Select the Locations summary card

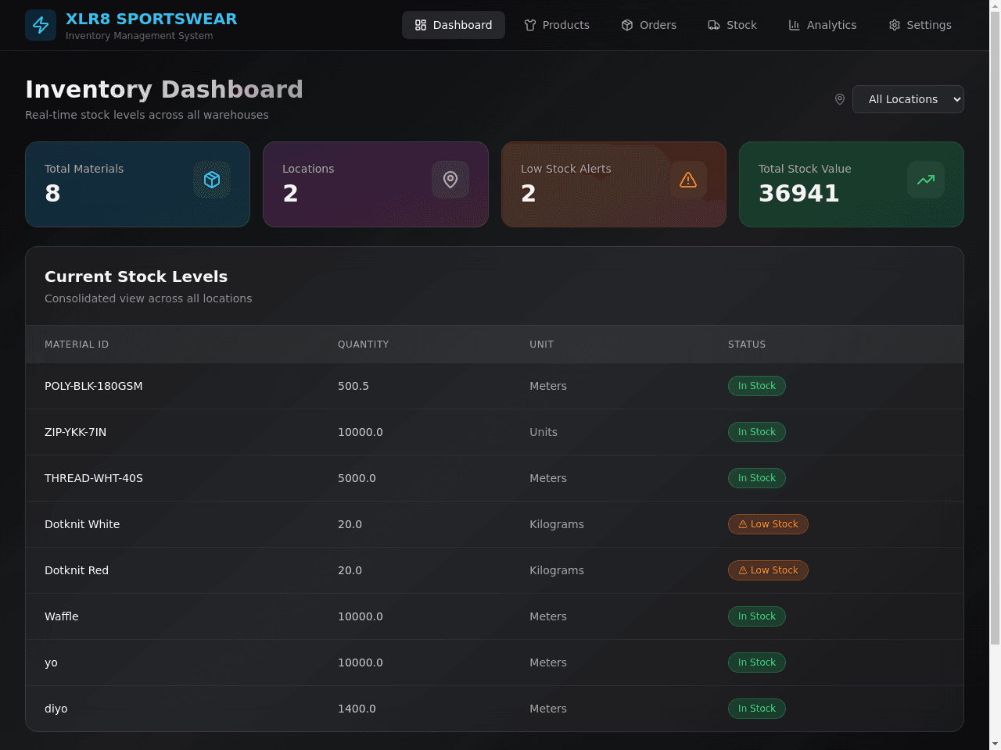tap(375, 184)
